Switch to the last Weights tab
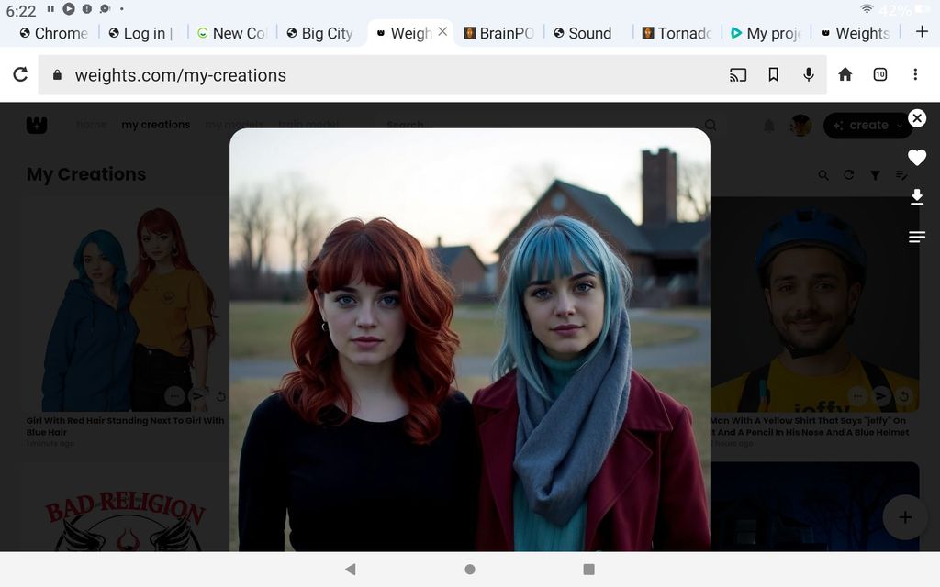This screenshot has height=587, width=940. (x=856, y=33)
